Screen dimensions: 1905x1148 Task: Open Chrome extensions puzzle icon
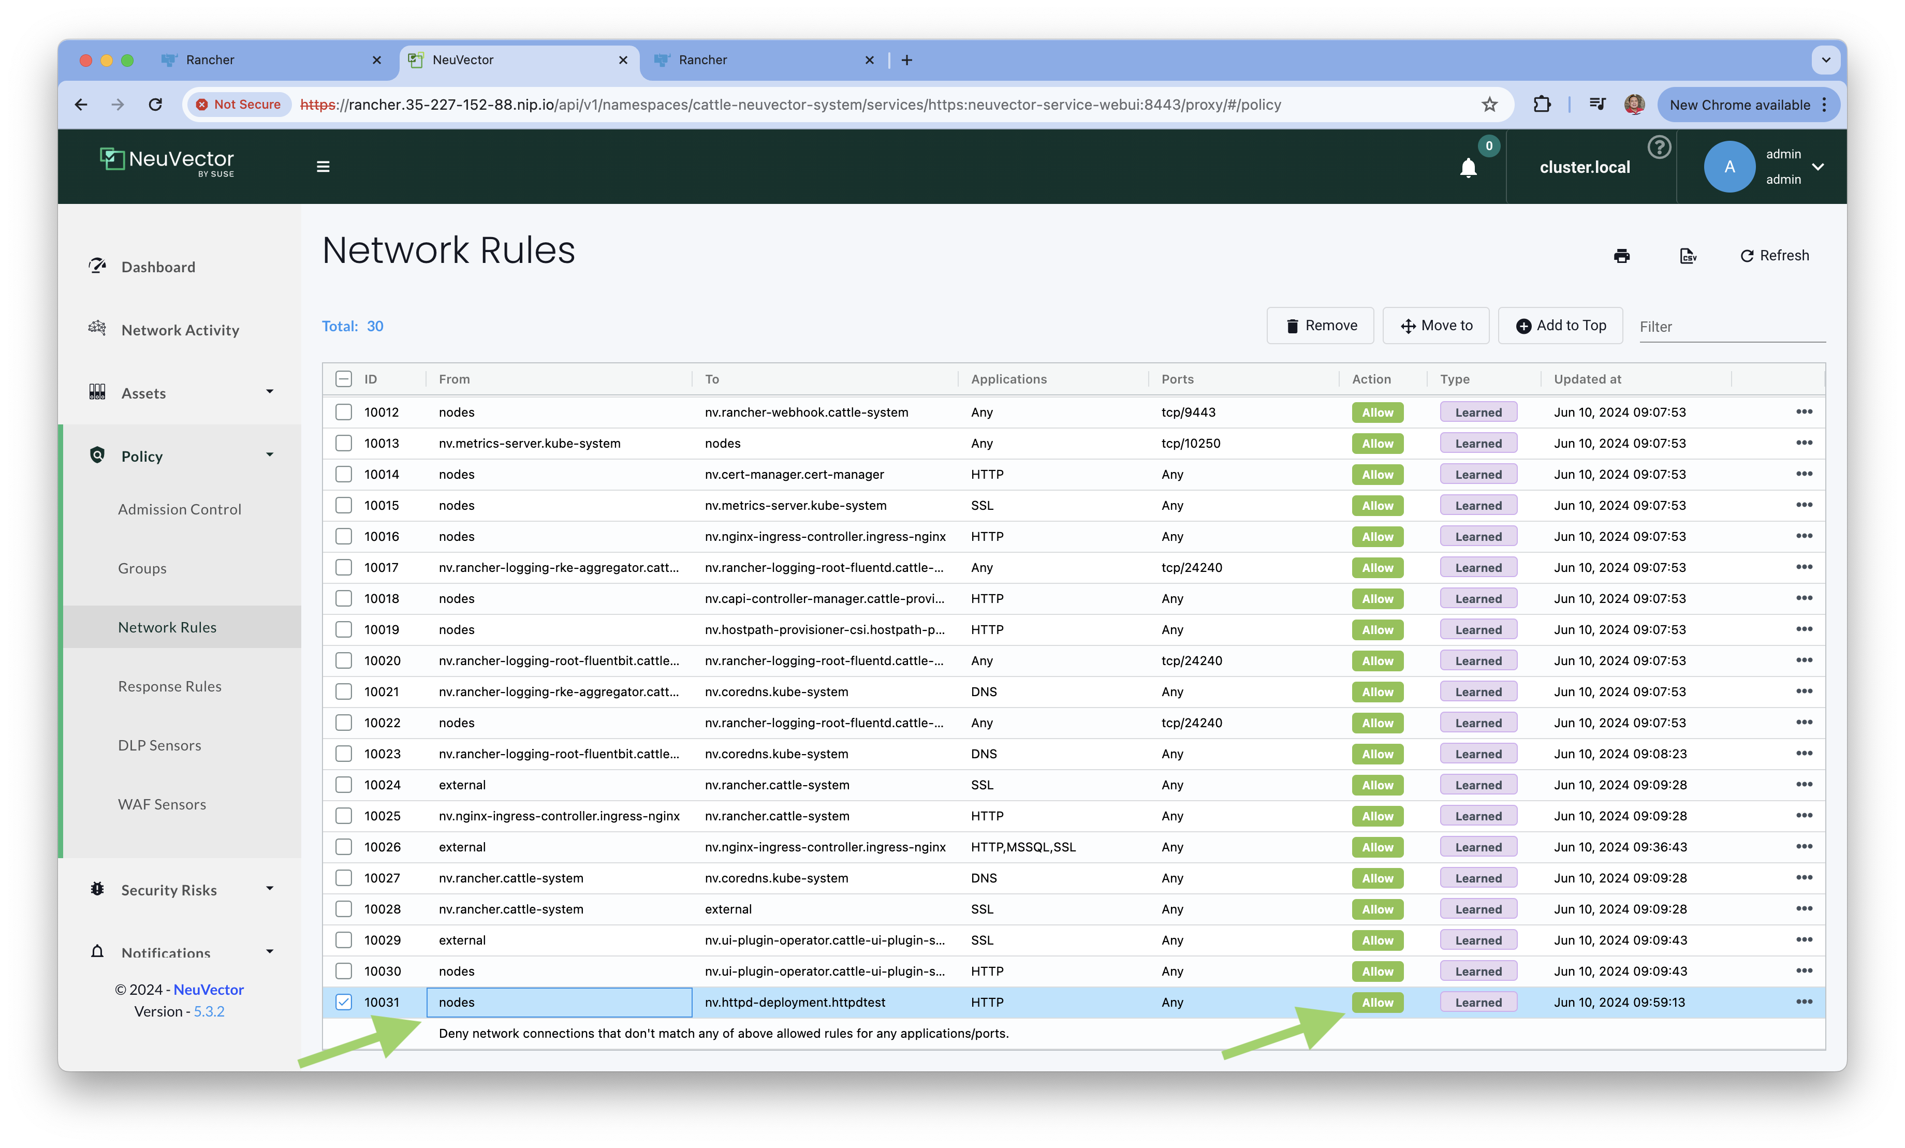click(x=1542, y=105)
